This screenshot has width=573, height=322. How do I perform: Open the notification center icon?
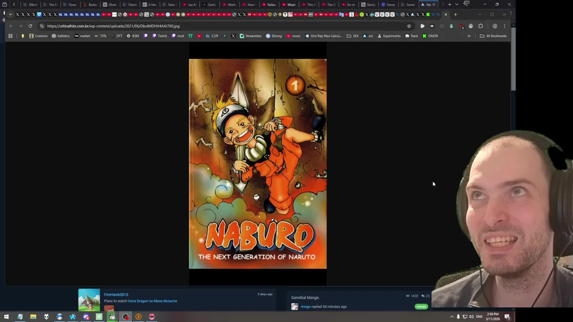click(507, 317)
